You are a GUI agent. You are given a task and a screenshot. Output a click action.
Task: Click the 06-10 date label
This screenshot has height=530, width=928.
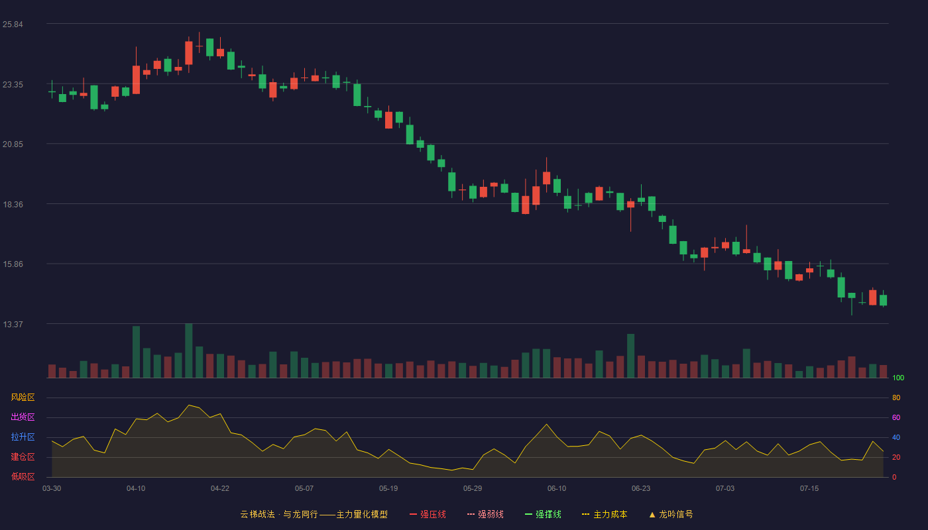tap(557, 488)
